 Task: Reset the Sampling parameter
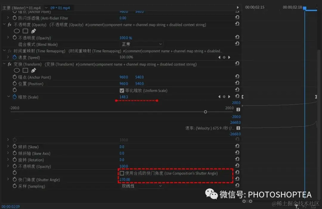click(237, 185)
